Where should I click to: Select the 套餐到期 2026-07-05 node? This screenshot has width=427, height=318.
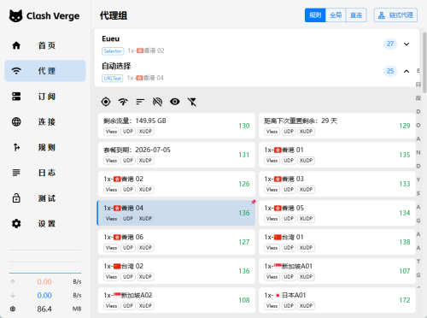[177, 155]
